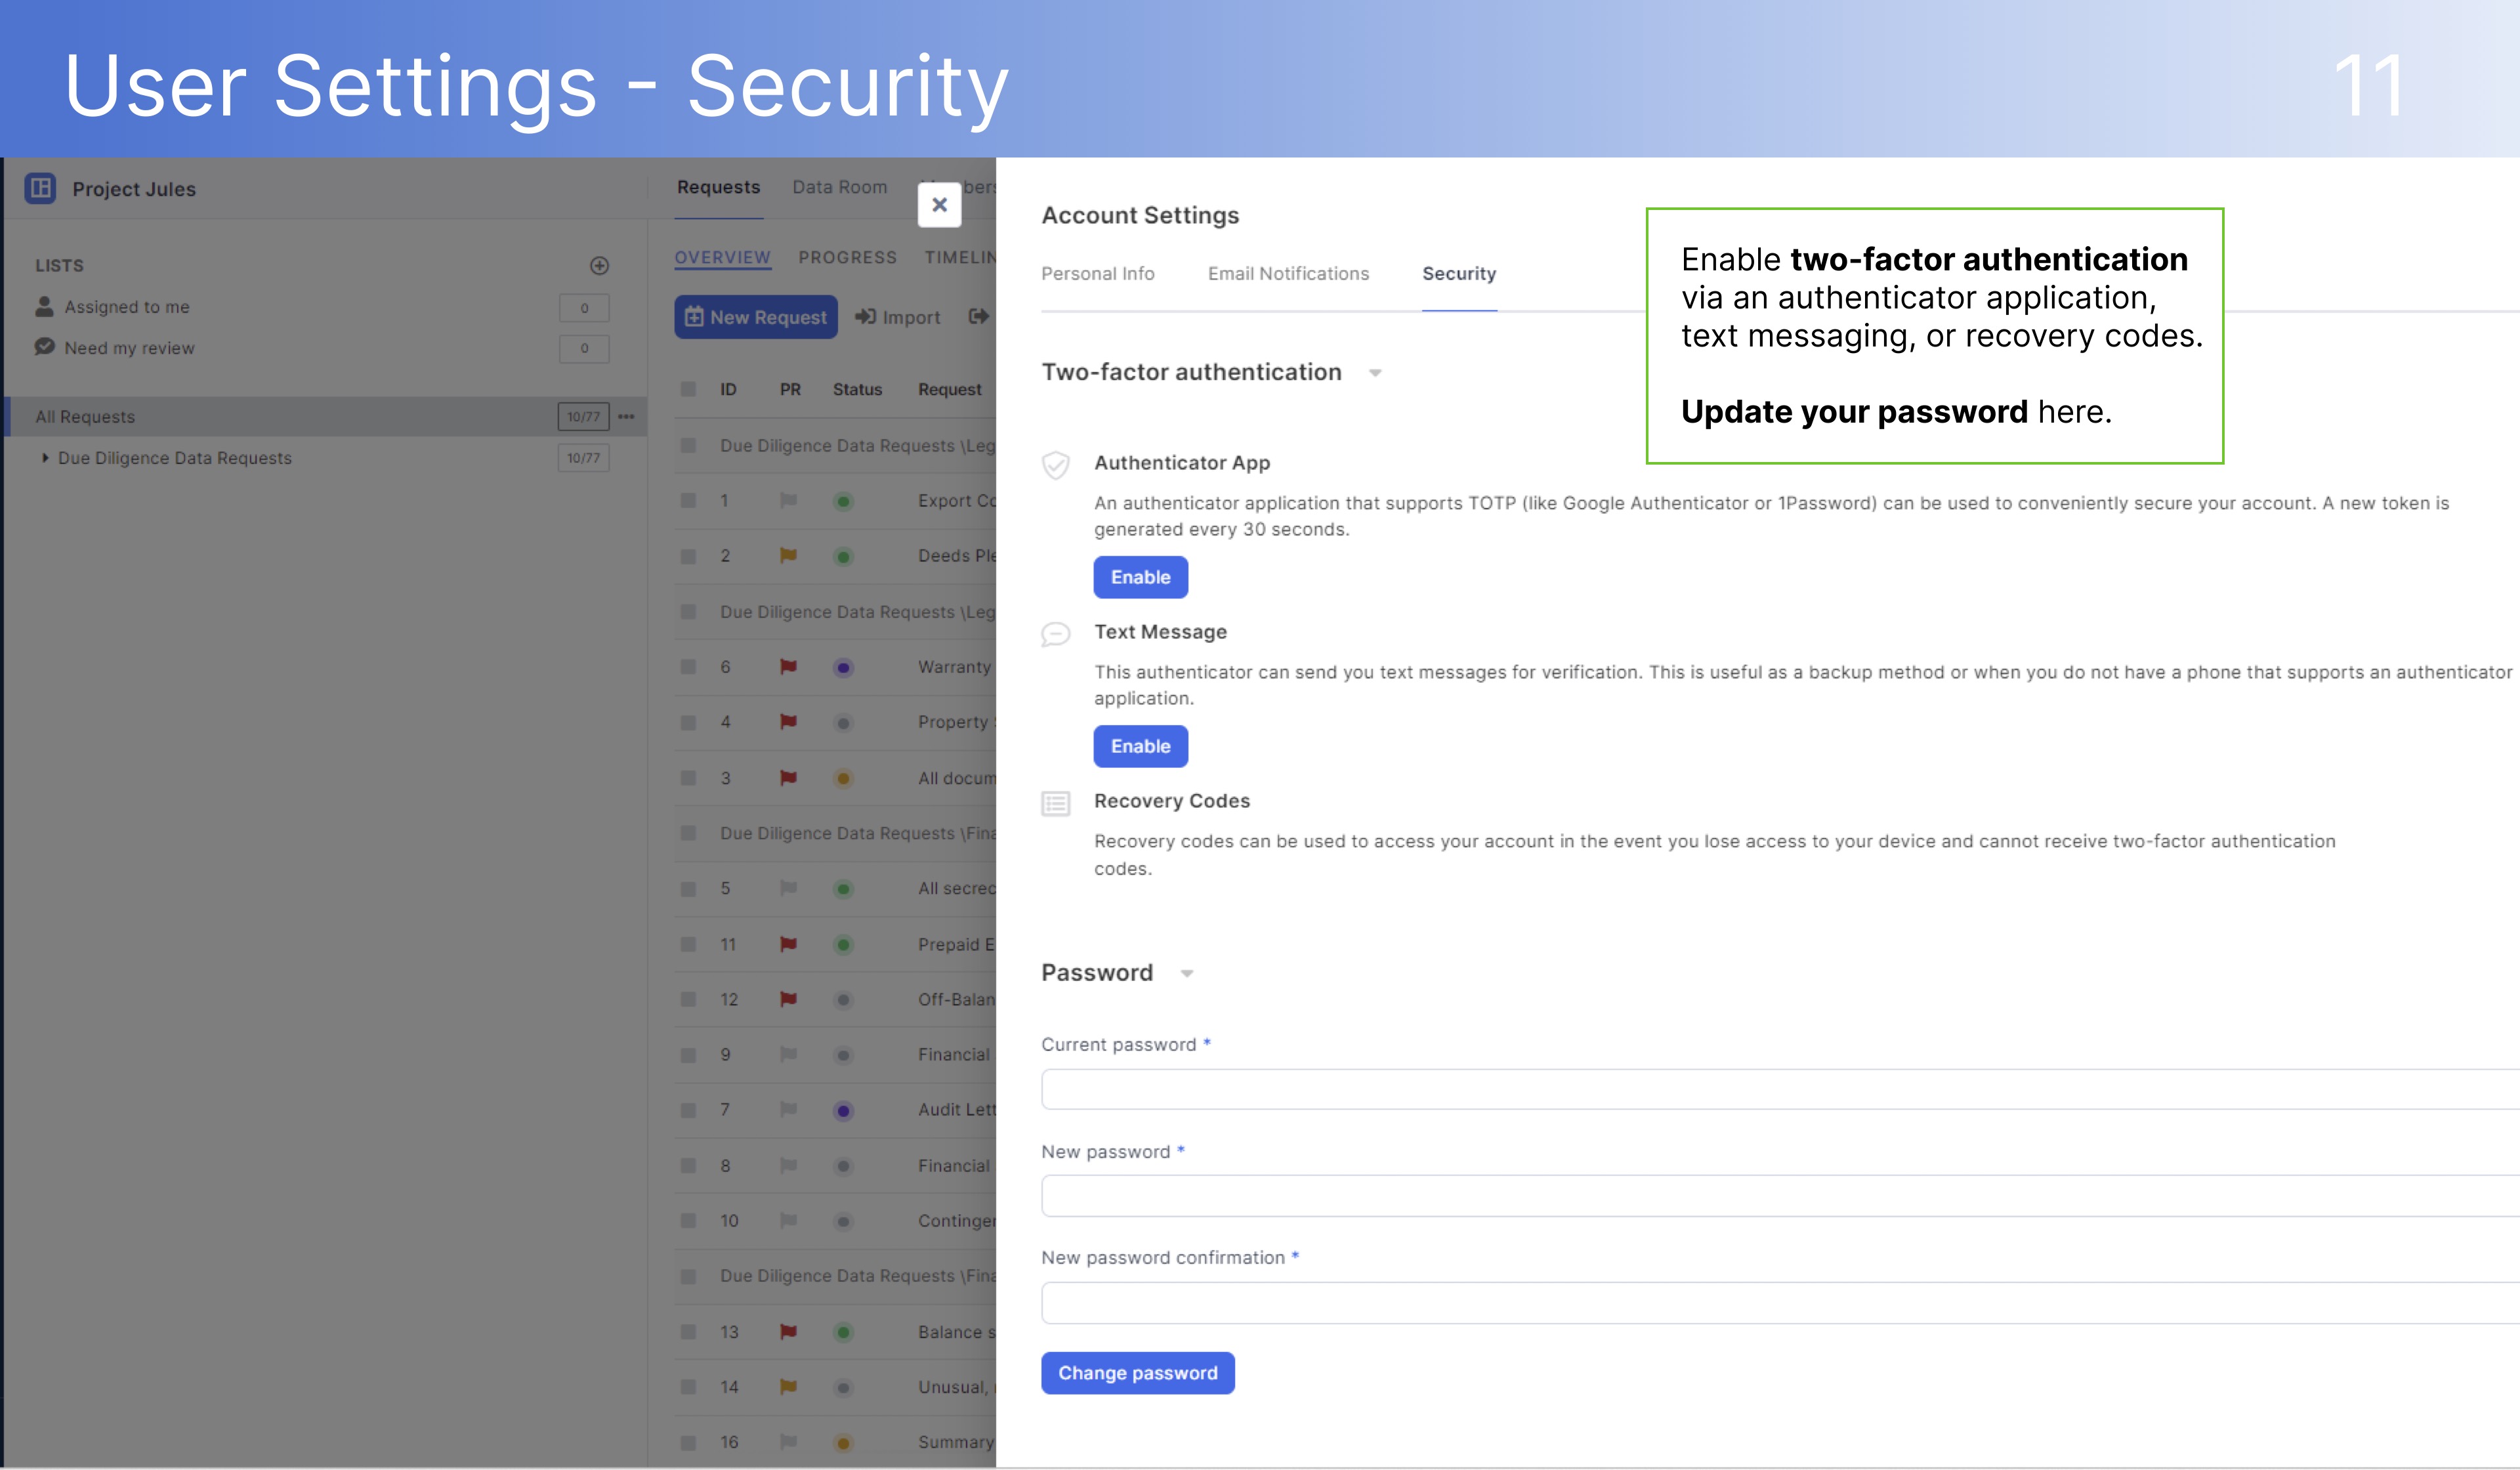This screenshot has width=2520, height=1470.
Task: Click the Change password button
Action: click(x=1138, y=1372)
